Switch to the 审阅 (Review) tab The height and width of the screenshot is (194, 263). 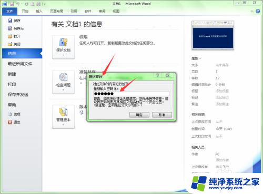(102, 11)
